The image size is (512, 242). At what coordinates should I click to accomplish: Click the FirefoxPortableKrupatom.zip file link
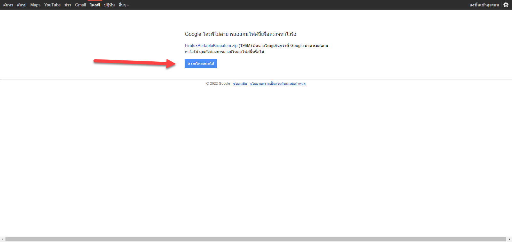pos(211,46)
